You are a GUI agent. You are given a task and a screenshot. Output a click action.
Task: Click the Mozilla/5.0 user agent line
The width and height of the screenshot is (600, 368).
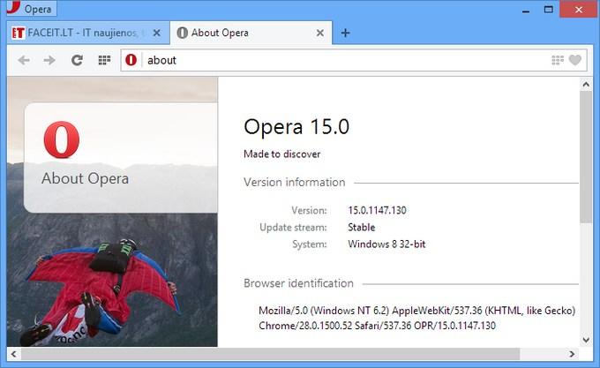(x=417, y=311)
